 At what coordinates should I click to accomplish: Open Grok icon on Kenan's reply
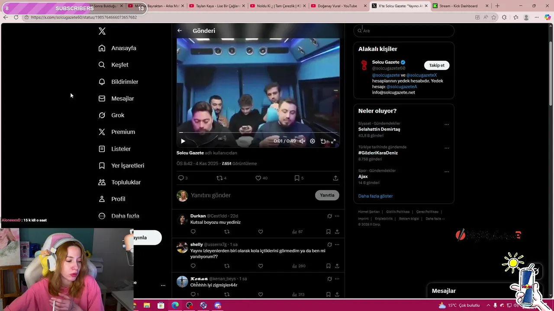[329, 279]
